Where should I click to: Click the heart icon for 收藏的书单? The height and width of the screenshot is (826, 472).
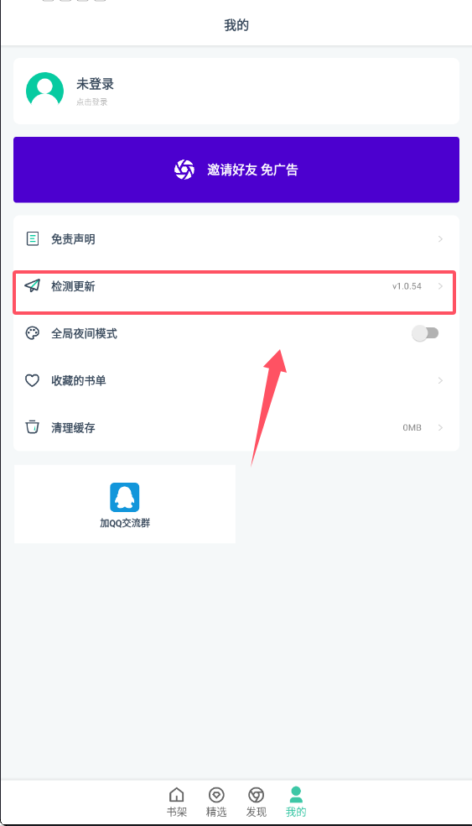(32, 380)
